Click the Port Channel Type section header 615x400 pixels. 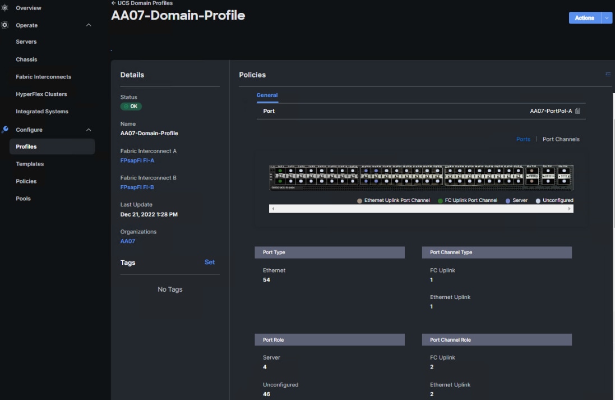coord(497,252)
